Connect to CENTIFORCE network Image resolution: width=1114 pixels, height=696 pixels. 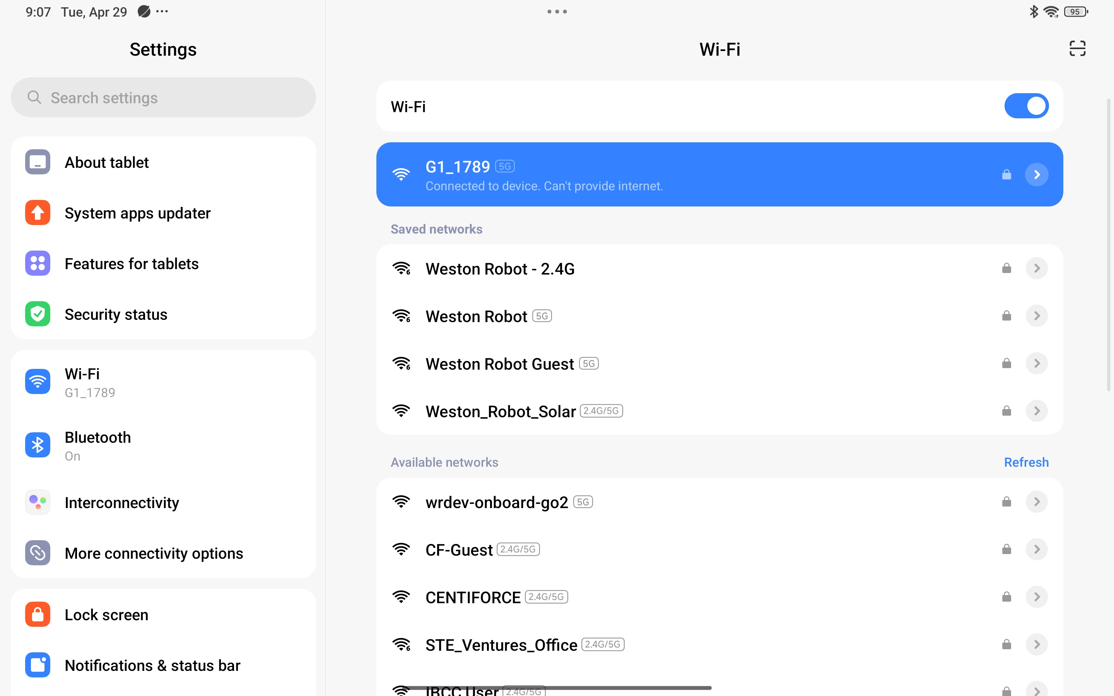pyautogui.click(x=719, y=597)
